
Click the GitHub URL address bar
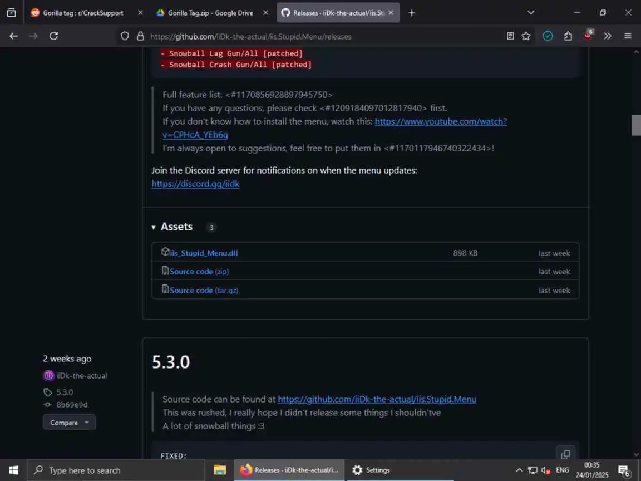point(310,36)
